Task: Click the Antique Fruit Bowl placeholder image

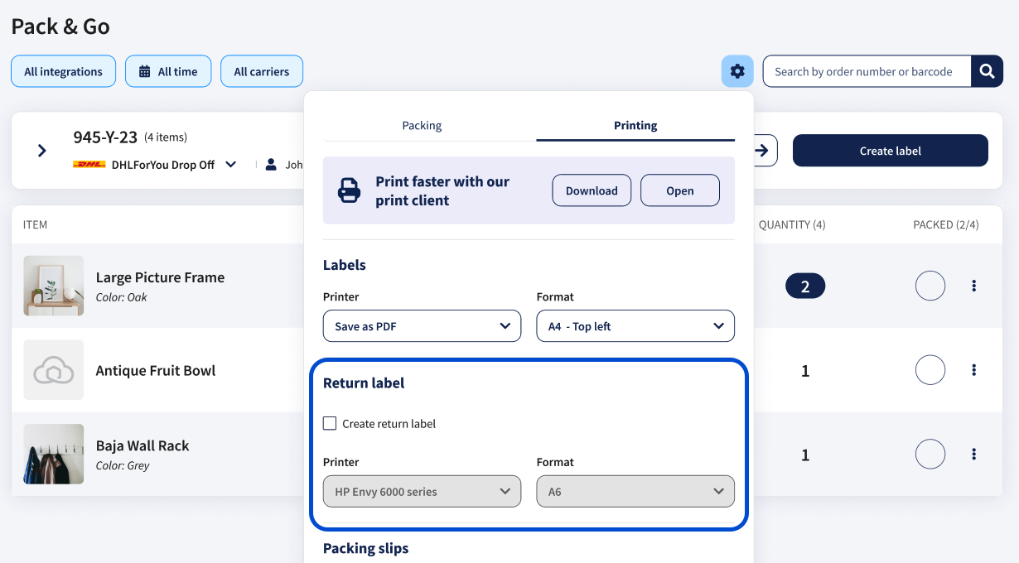Action: coord(54,370)
